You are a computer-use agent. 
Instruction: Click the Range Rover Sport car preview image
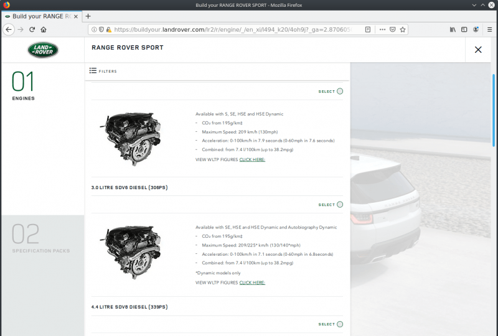tap(421, 199)
